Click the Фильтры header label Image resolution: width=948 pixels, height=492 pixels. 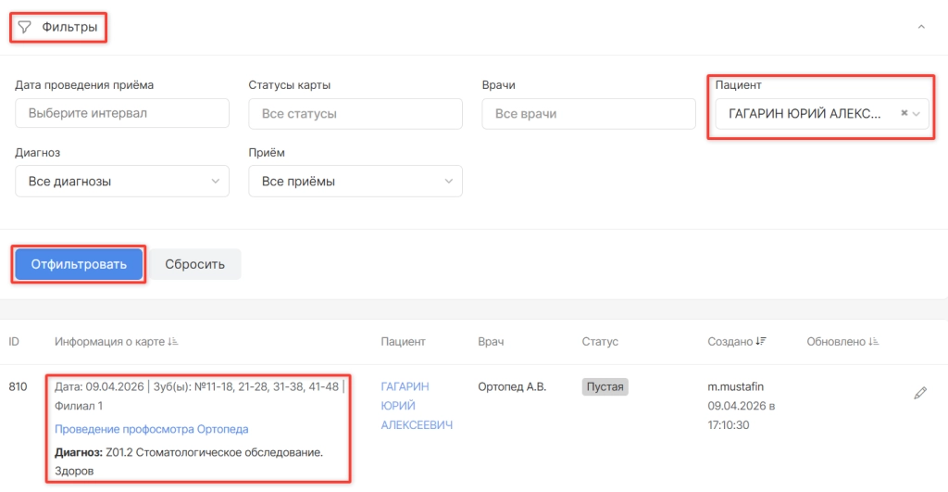69,27
